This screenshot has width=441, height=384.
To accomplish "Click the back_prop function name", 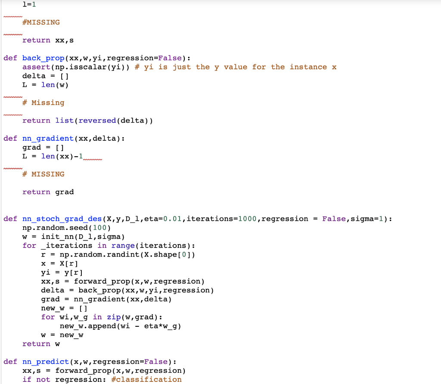I will [x=43, y=58].
